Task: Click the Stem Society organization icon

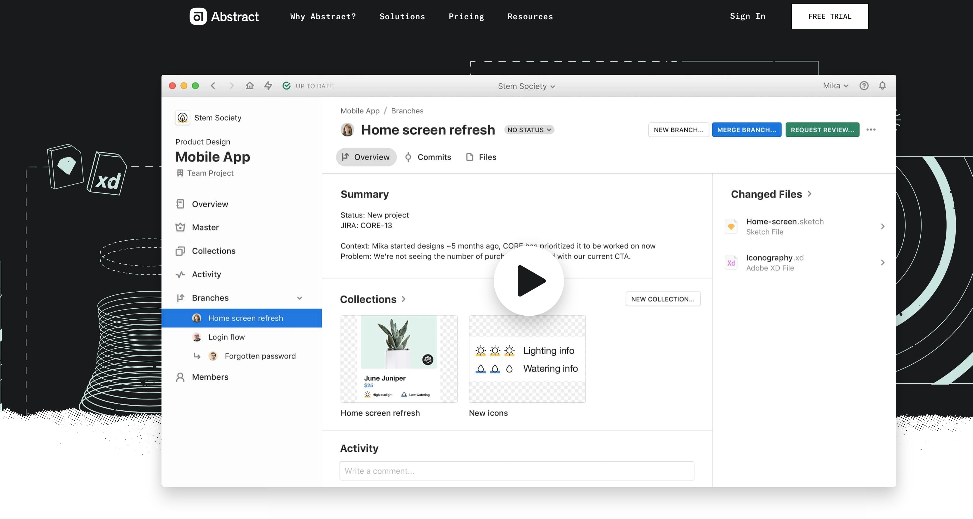Action: 183,118
